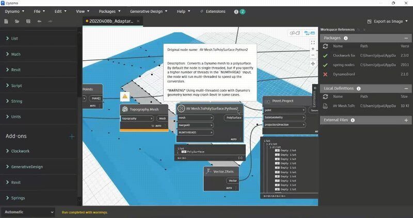
Task: Expand the External Files section
Action: [406, 120]
